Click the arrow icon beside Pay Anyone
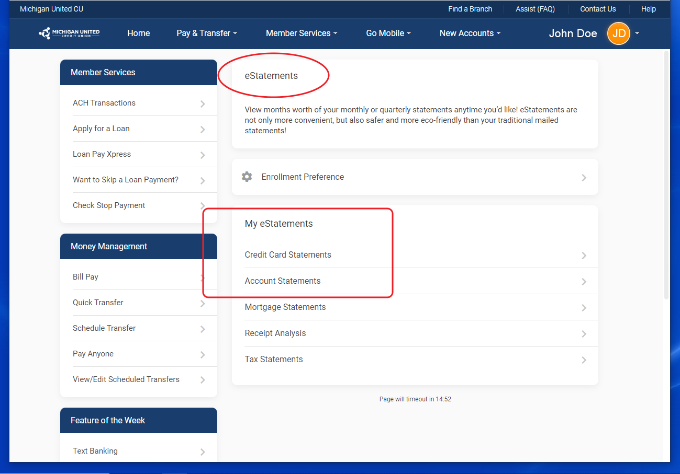 point(203,355)
